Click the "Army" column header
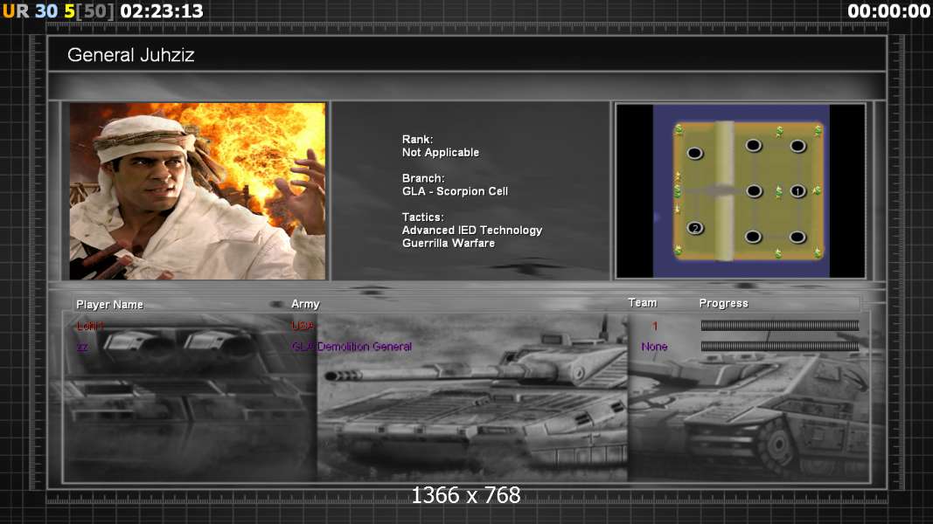The height and width of the screenshot is (524, 933). pos(305,304)
